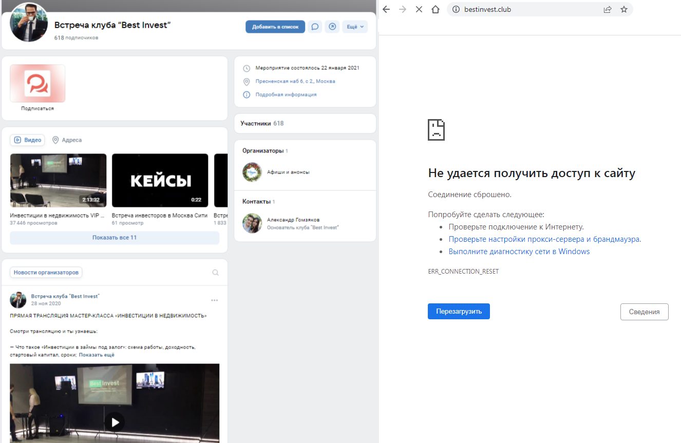
Task: Open Подробная информация link
Action: (286, 94)
